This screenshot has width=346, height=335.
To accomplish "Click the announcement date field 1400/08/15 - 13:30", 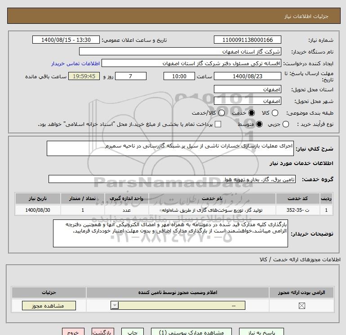I will pos(66,40).
